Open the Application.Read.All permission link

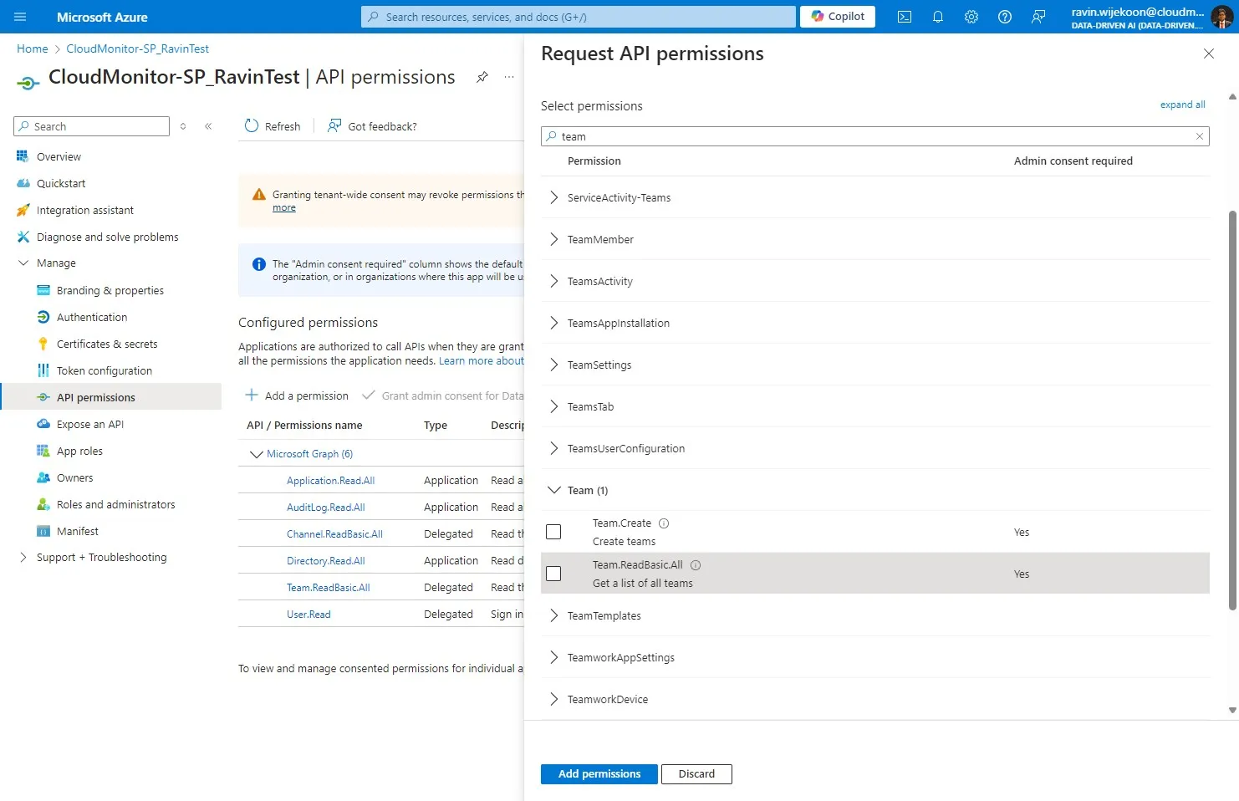pos(330,481)
